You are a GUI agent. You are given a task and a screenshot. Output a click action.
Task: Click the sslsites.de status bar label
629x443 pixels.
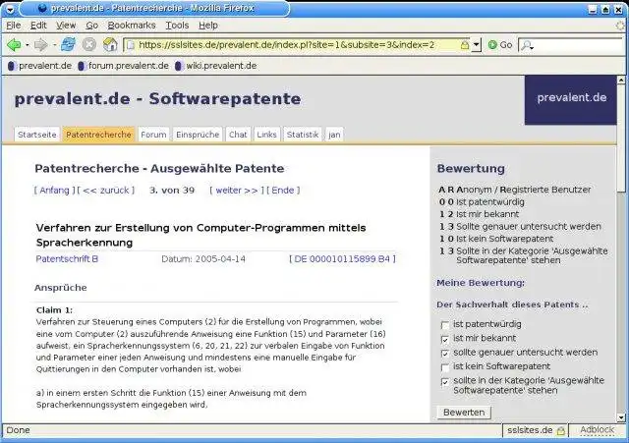[530, 430]
